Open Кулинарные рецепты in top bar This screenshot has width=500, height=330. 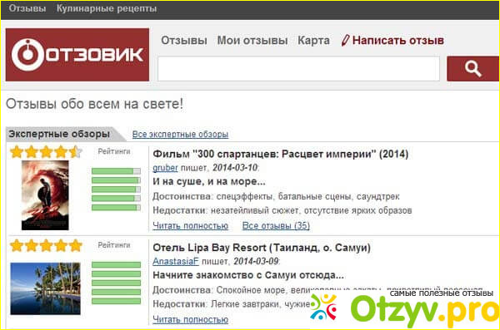(107, 8)
